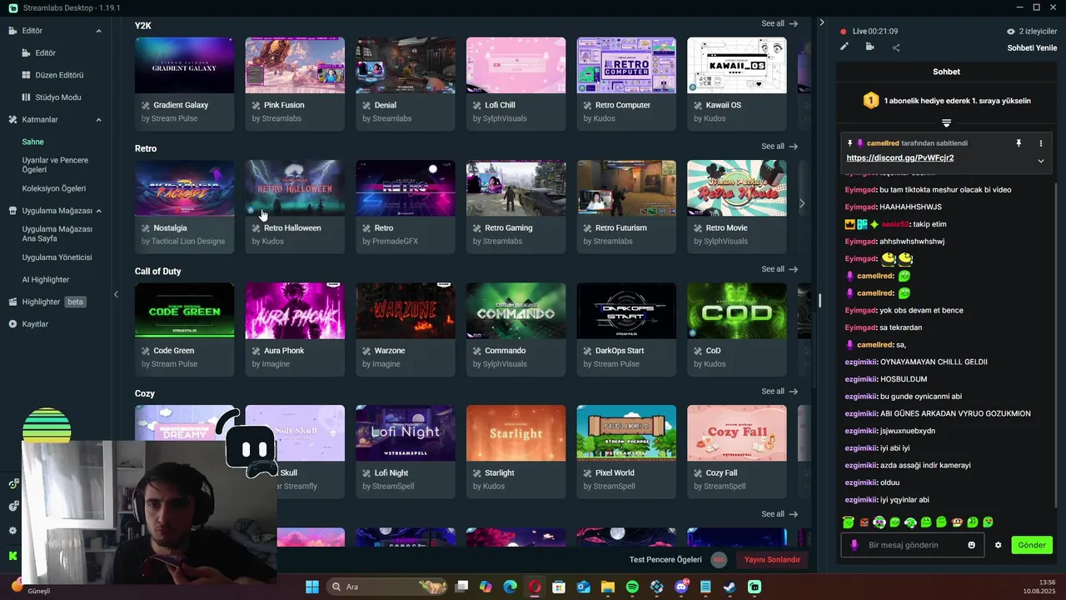Open Opera browser from the taskbar

[535, 587]
